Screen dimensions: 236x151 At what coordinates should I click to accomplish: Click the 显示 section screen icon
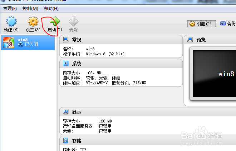point(66,112)
